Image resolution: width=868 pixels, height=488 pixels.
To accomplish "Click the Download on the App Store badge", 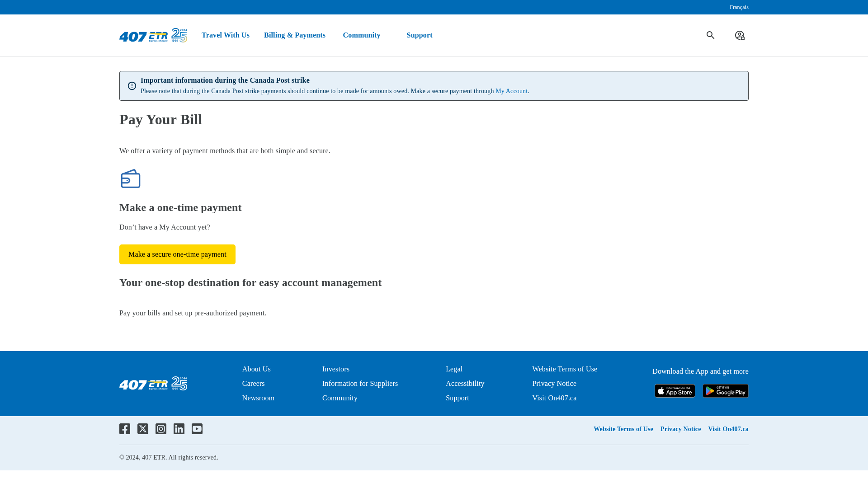I will pyautogui.click(x=675, y=391).
